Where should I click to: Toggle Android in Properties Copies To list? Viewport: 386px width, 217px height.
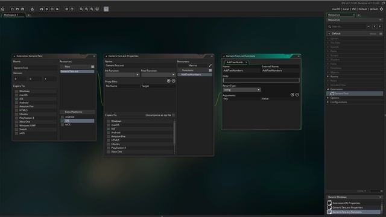click(x=109, y=133)
